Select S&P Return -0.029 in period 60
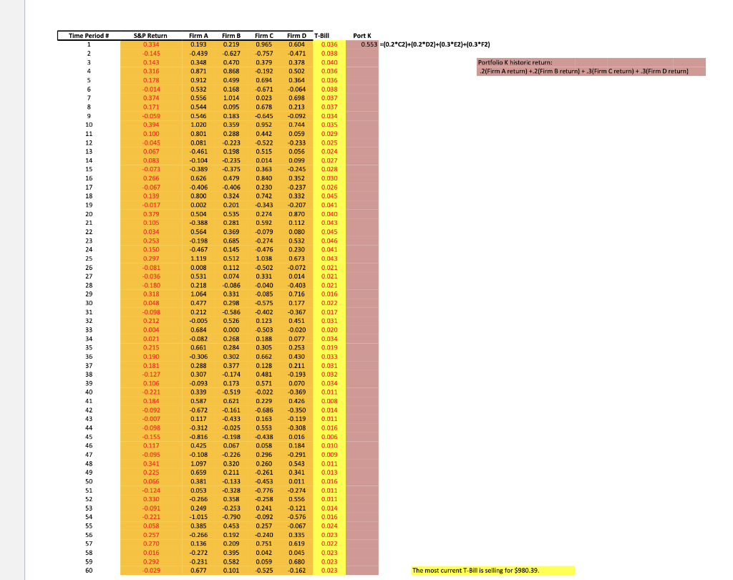The width and height of the screenshot is (733, 580). 151,570
